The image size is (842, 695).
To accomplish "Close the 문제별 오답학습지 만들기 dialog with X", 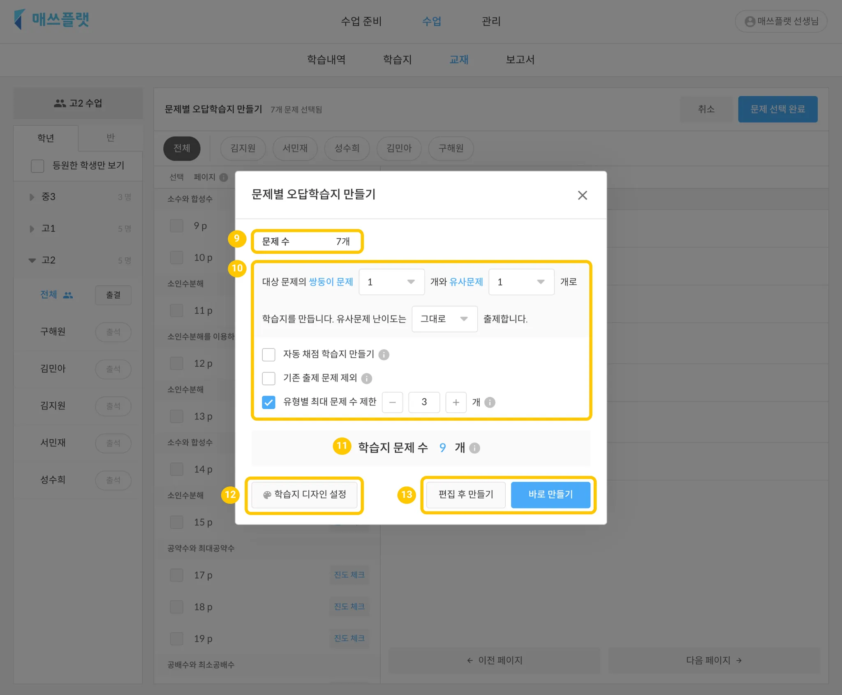I will point(582,195).
